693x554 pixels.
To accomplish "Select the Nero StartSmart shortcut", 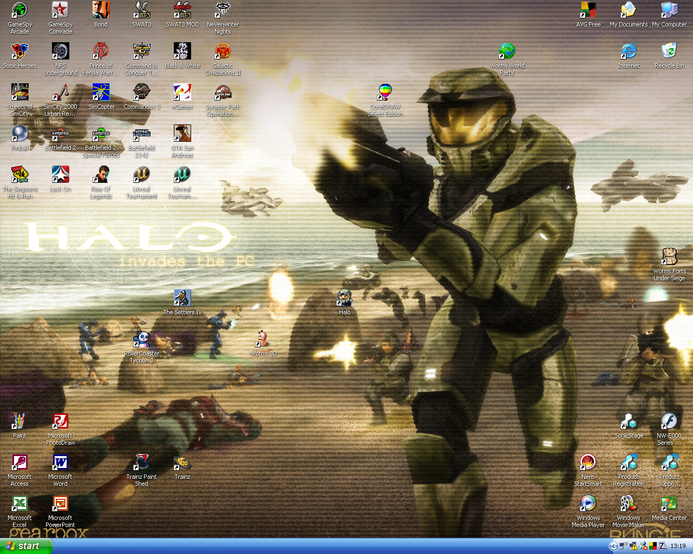I will pos(588,470).
